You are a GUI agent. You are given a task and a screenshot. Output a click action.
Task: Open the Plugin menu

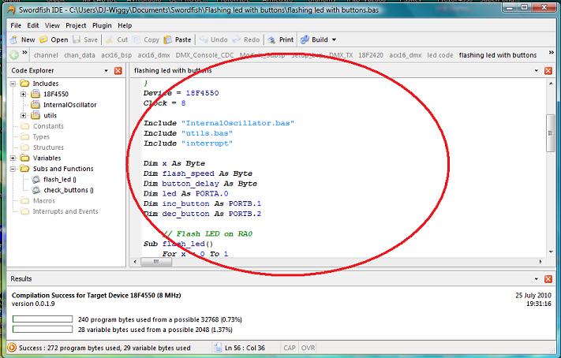pyautogui.click(x=102, y=25)
